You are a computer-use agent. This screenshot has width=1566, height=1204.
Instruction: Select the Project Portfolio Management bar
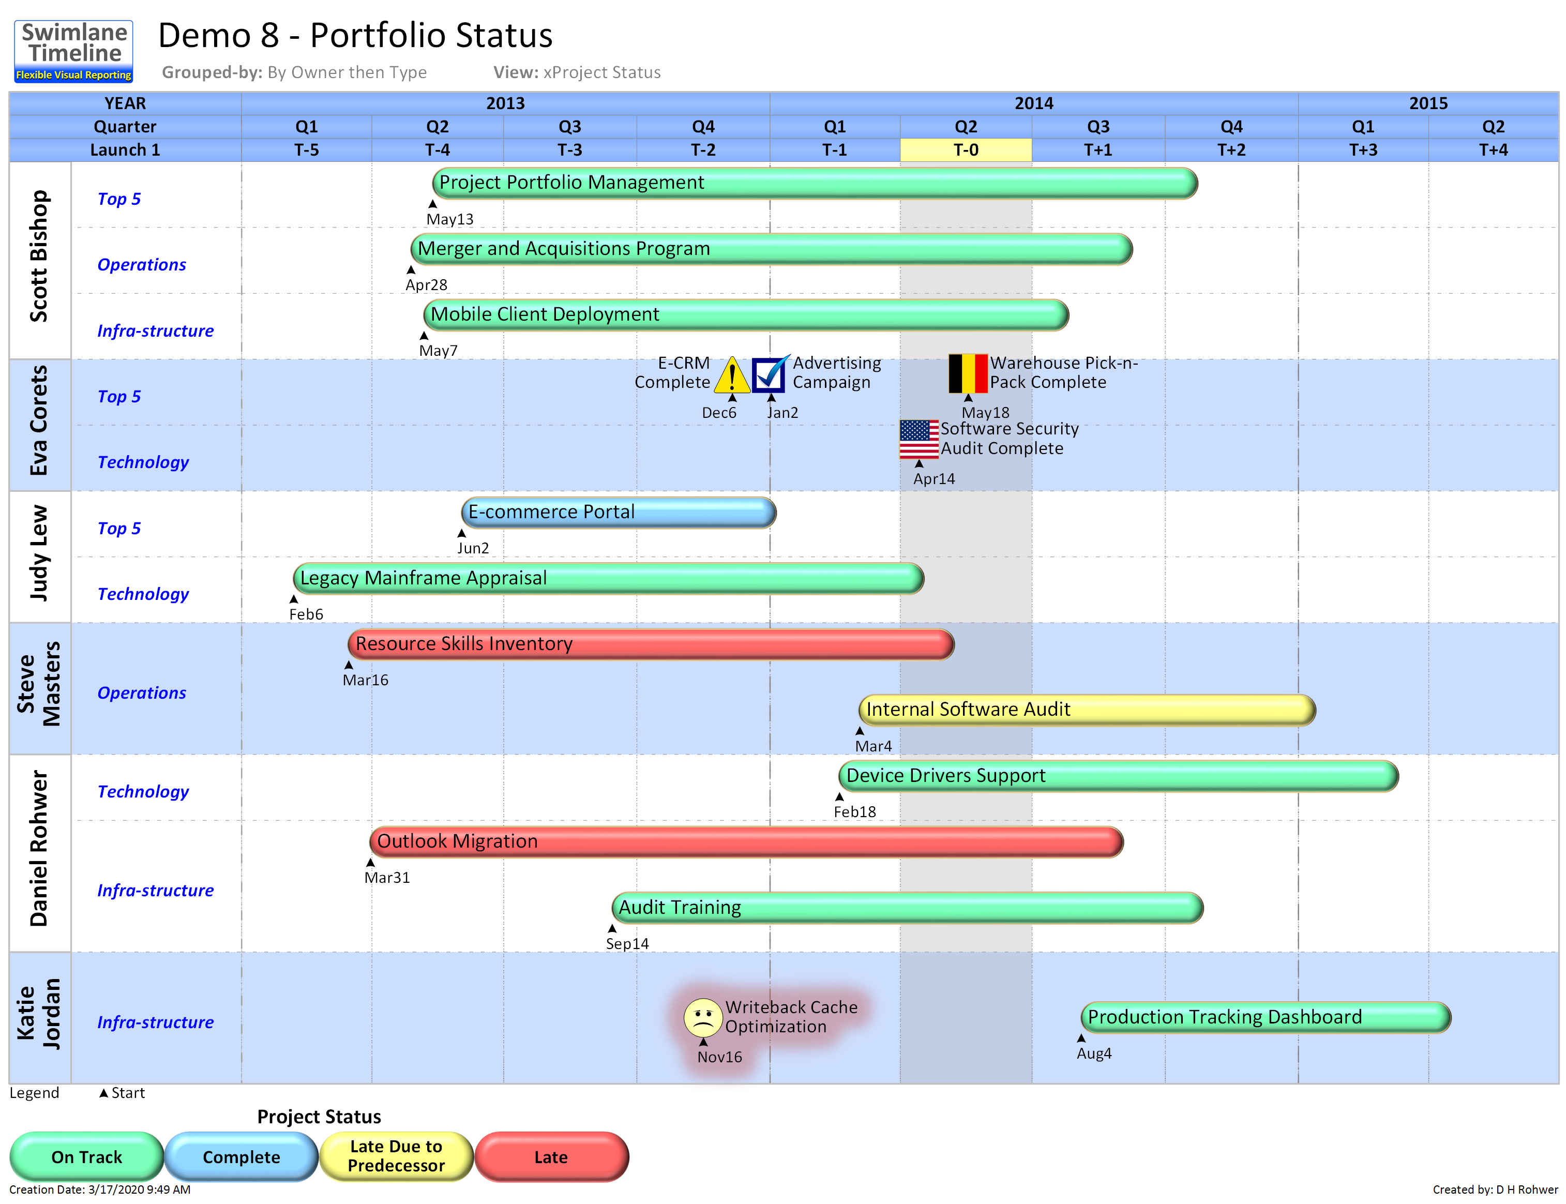[815, 184]
